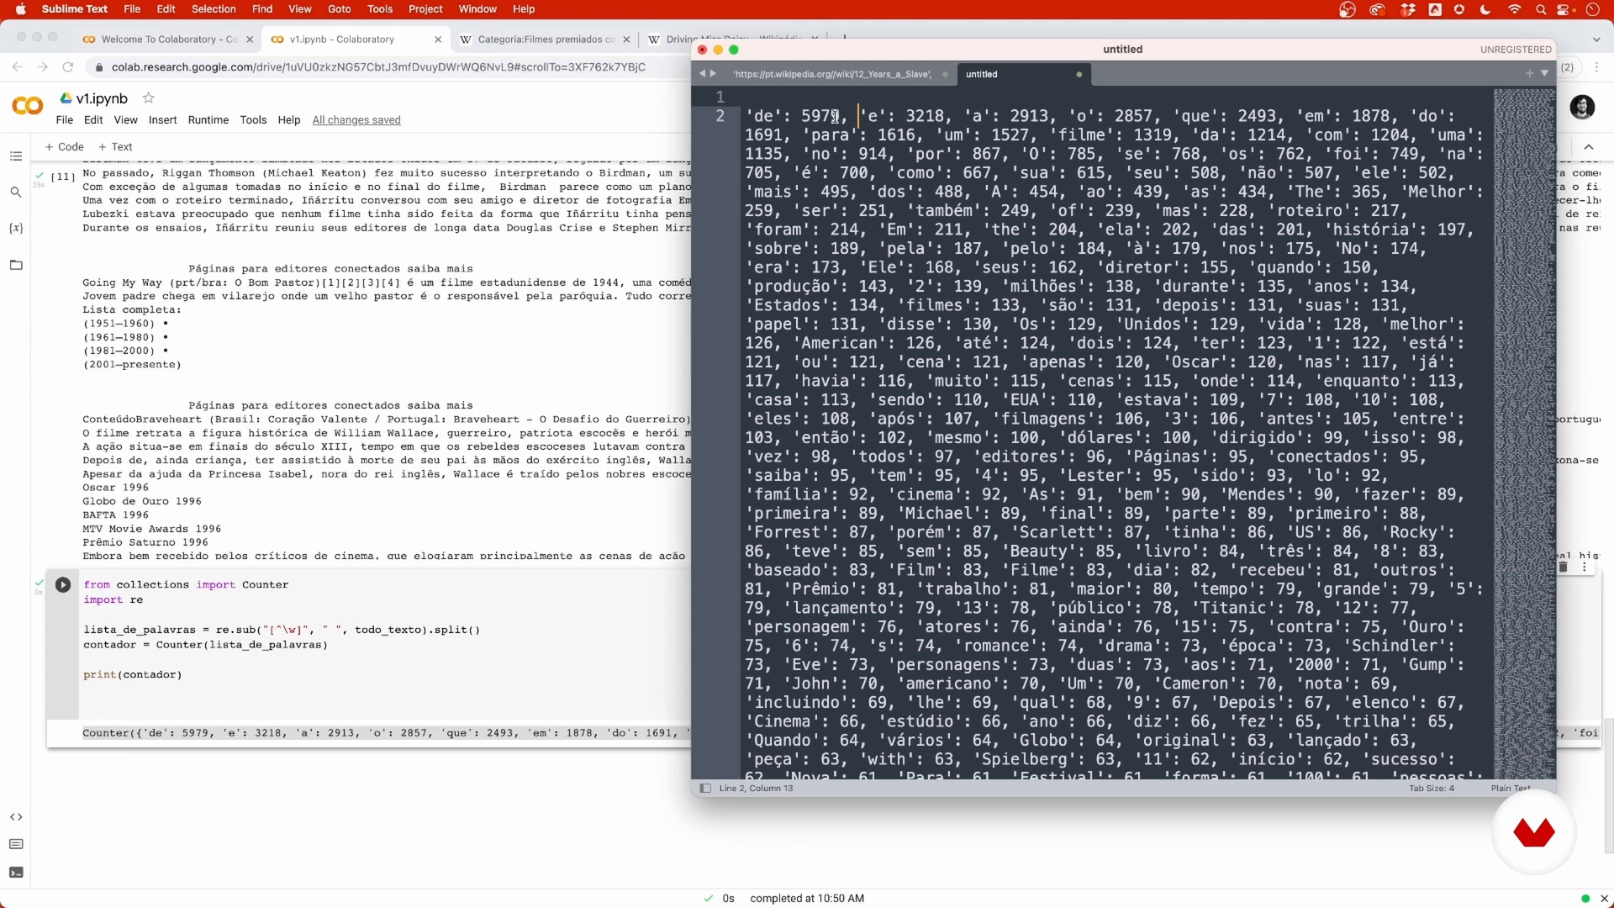Screen dimensions: 1614x908
Task: Open the Colab account avatar
Action: pos(1583,107)
